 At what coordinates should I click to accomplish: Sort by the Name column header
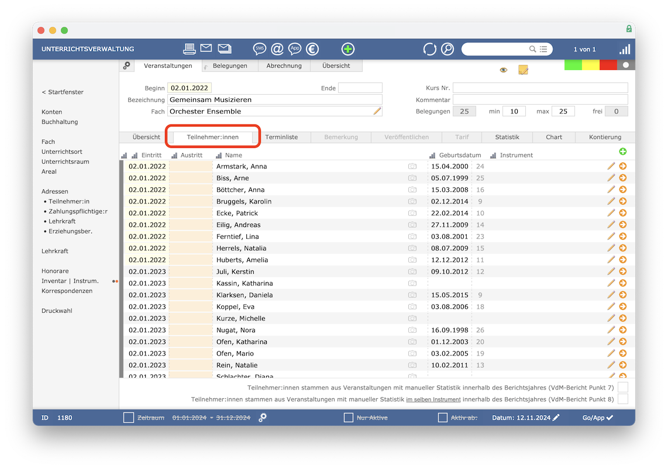coord(233,155)
